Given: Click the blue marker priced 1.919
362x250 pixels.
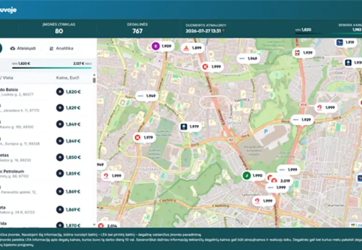Looking at the screenshot, I should click(346, 42).
